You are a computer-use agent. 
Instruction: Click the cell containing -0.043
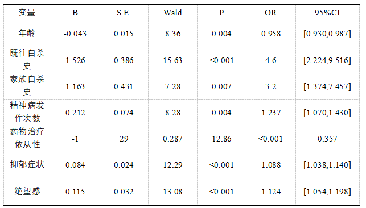pos(75,34)
